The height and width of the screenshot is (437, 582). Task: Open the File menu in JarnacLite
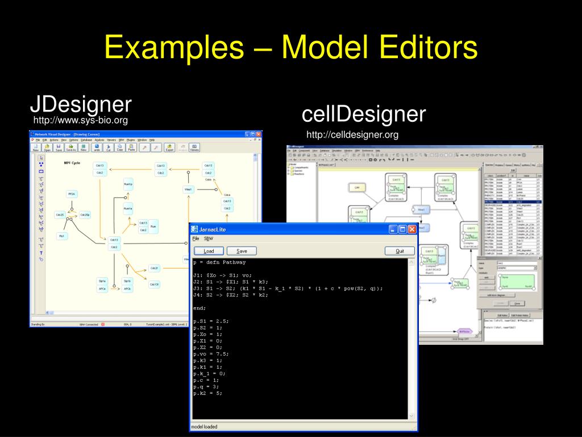point(196,238)
